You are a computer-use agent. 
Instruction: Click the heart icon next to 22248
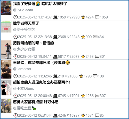[x=68, y=37]
